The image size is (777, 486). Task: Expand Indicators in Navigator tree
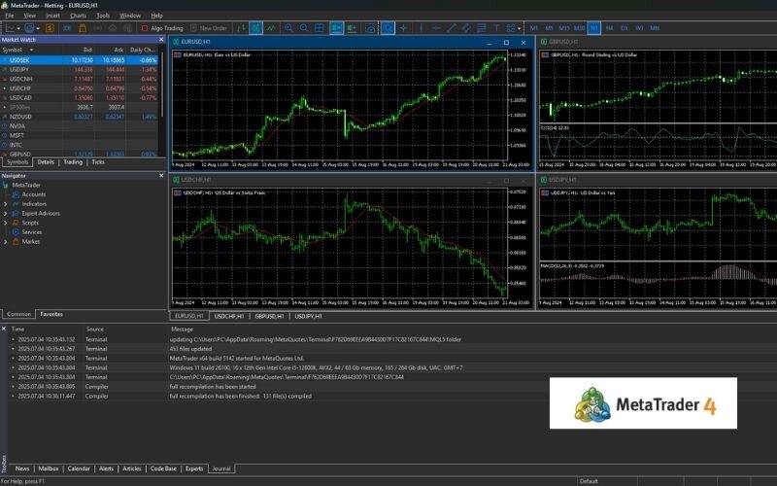(x=6, y=204)
